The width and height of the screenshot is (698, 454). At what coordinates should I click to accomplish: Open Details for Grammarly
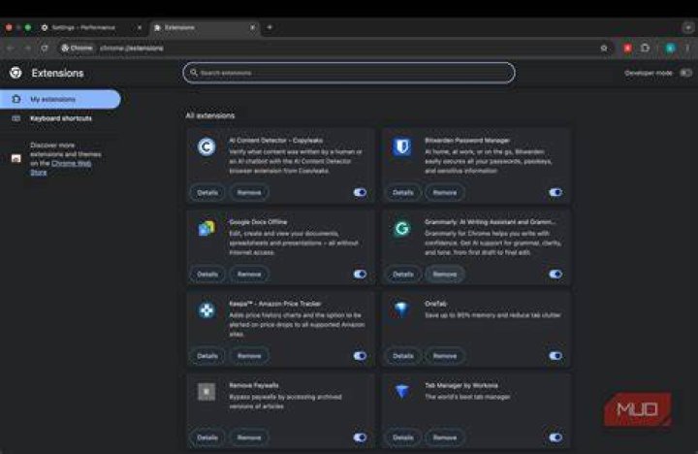click(x=403, y=274)
